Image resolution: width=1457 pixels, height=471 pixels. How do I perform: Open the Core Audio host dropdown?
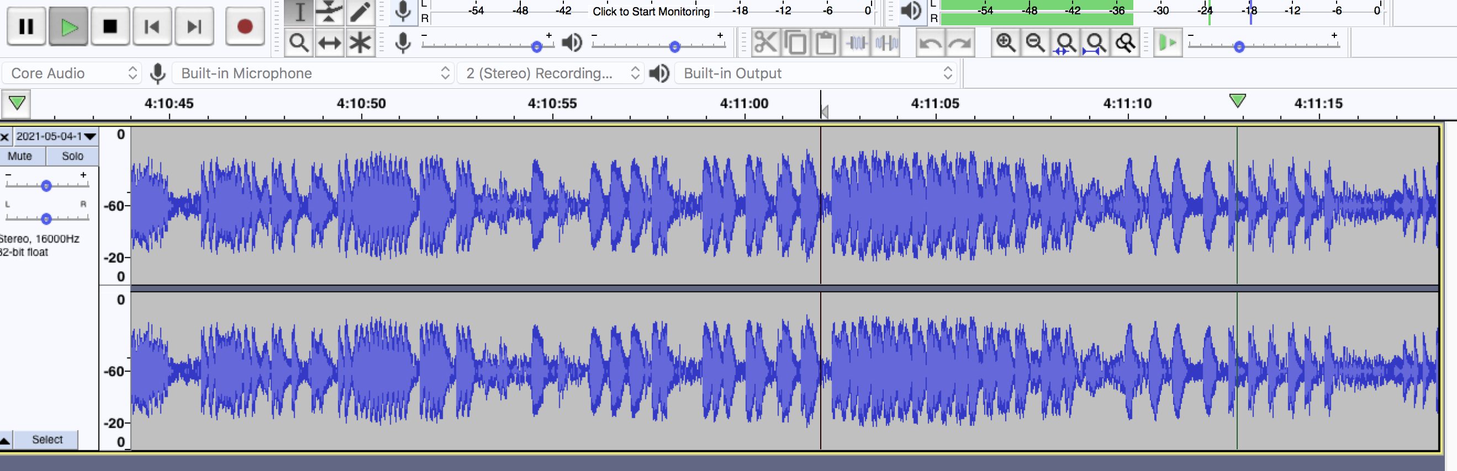point(72,73)
